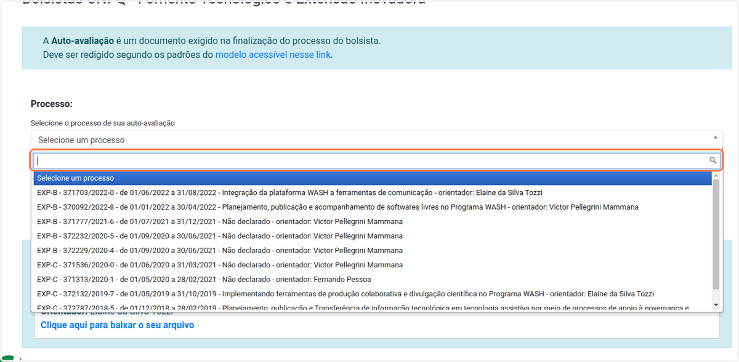Click the scrollbar up arrow in the list
739x362 pixels.
716,176
